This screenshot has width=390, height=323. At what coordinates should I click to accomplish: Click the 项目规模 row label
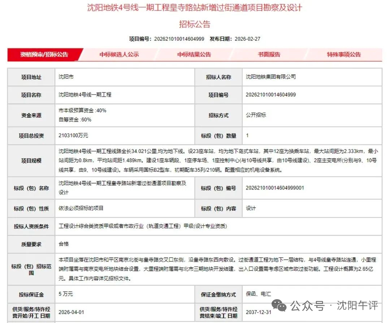coord(31,161)
